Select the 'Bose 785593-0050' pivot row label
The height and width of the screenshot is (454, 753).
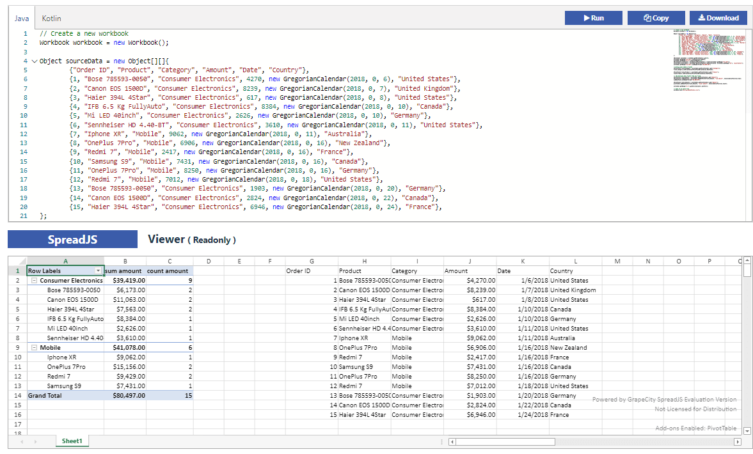65,290
